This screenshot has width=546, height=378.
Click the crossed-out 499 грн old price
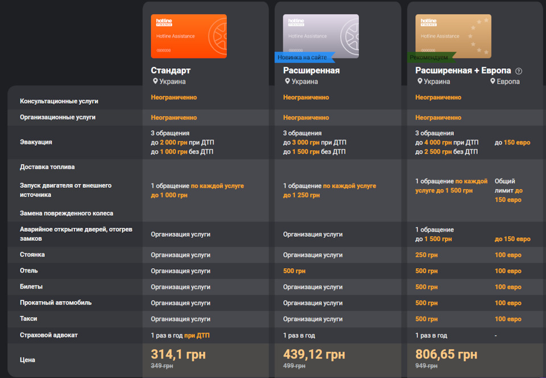(x=294, y=366)
